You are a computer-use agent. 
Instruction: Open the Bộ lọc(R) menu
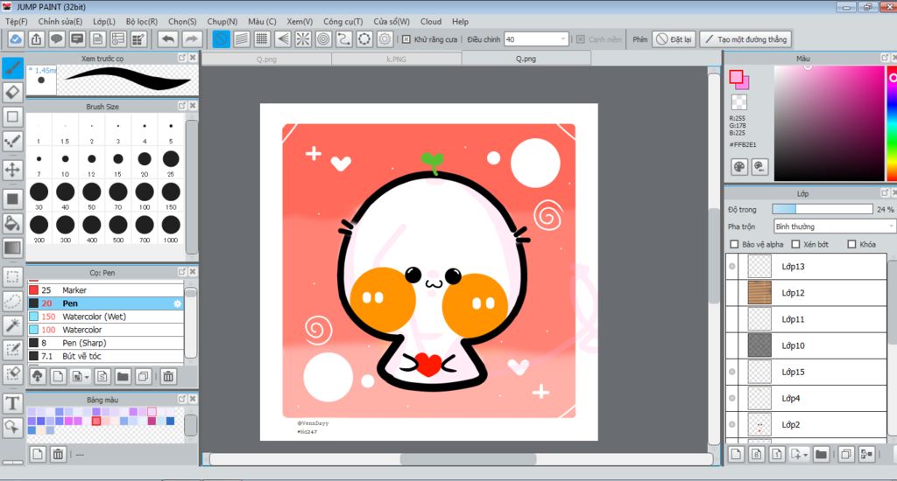(142, 22)
